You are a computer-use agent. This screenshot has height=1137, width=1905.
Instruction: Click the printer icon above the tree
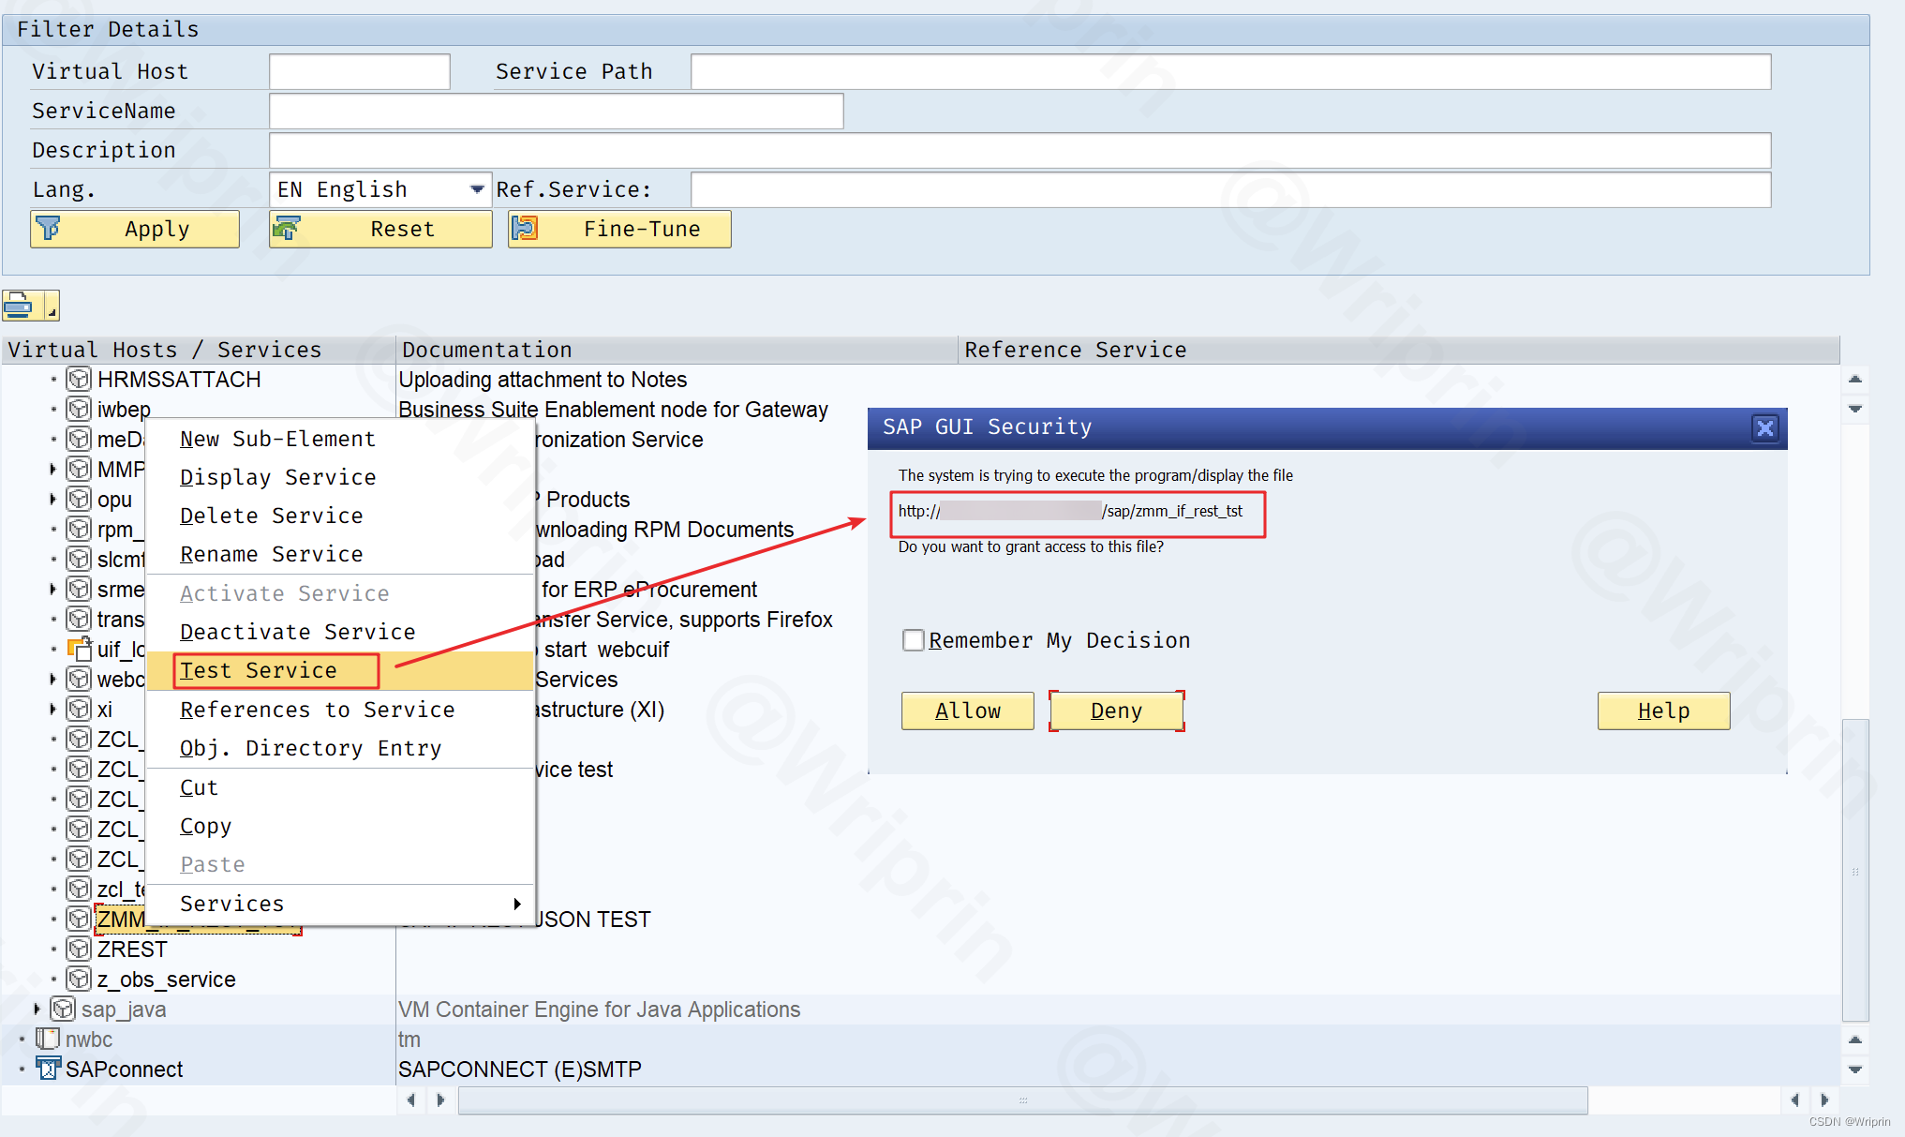[20, 306]
